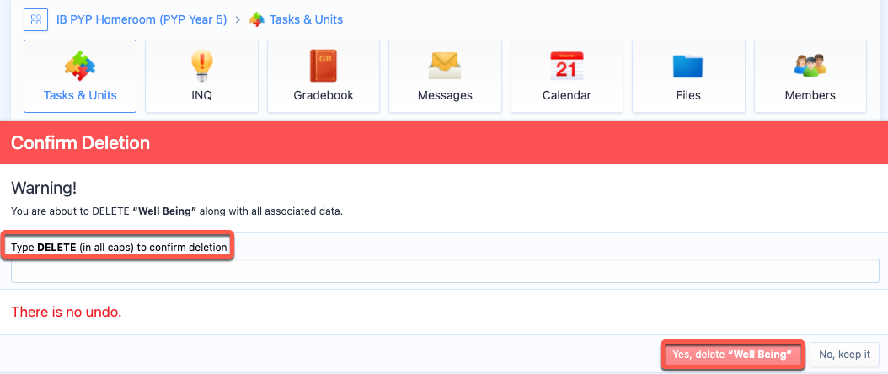
Task: Switch to the Calendar tab label
Action: point(566,95)
